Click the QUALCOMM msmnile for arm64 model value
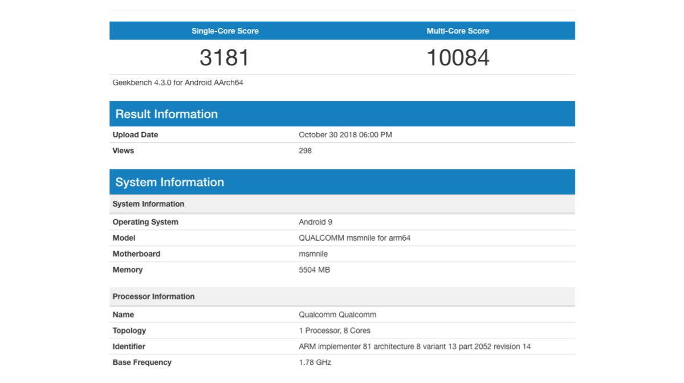Image resolution: width=684 pixels, height=383 pixels. pos(354,238)
